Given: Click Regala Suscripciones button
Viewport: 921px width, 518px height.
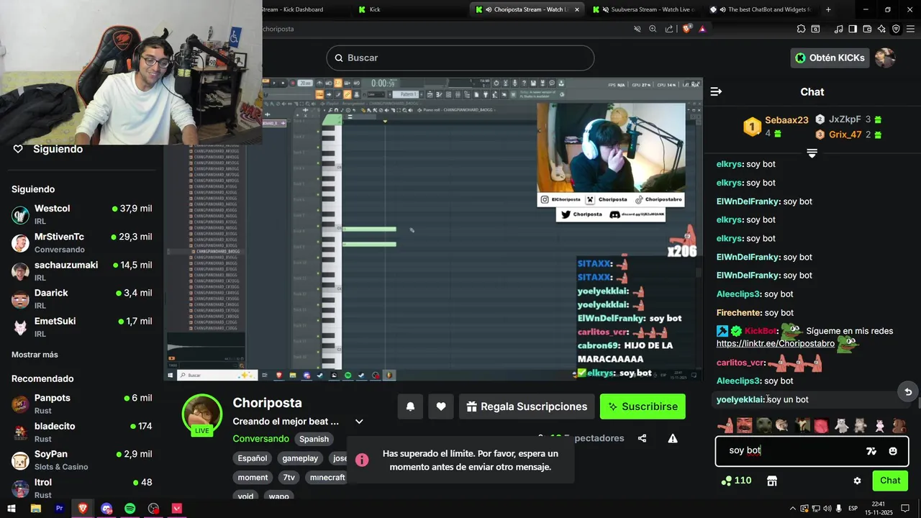Looking at the screenshot, I should [x=526, y=406].
